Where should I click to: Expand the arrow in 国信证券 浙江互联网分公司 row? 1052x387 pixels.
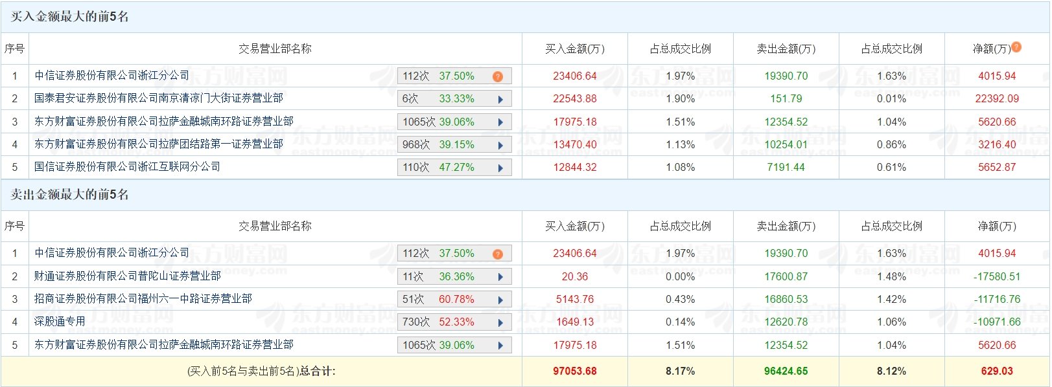point(500,168)
